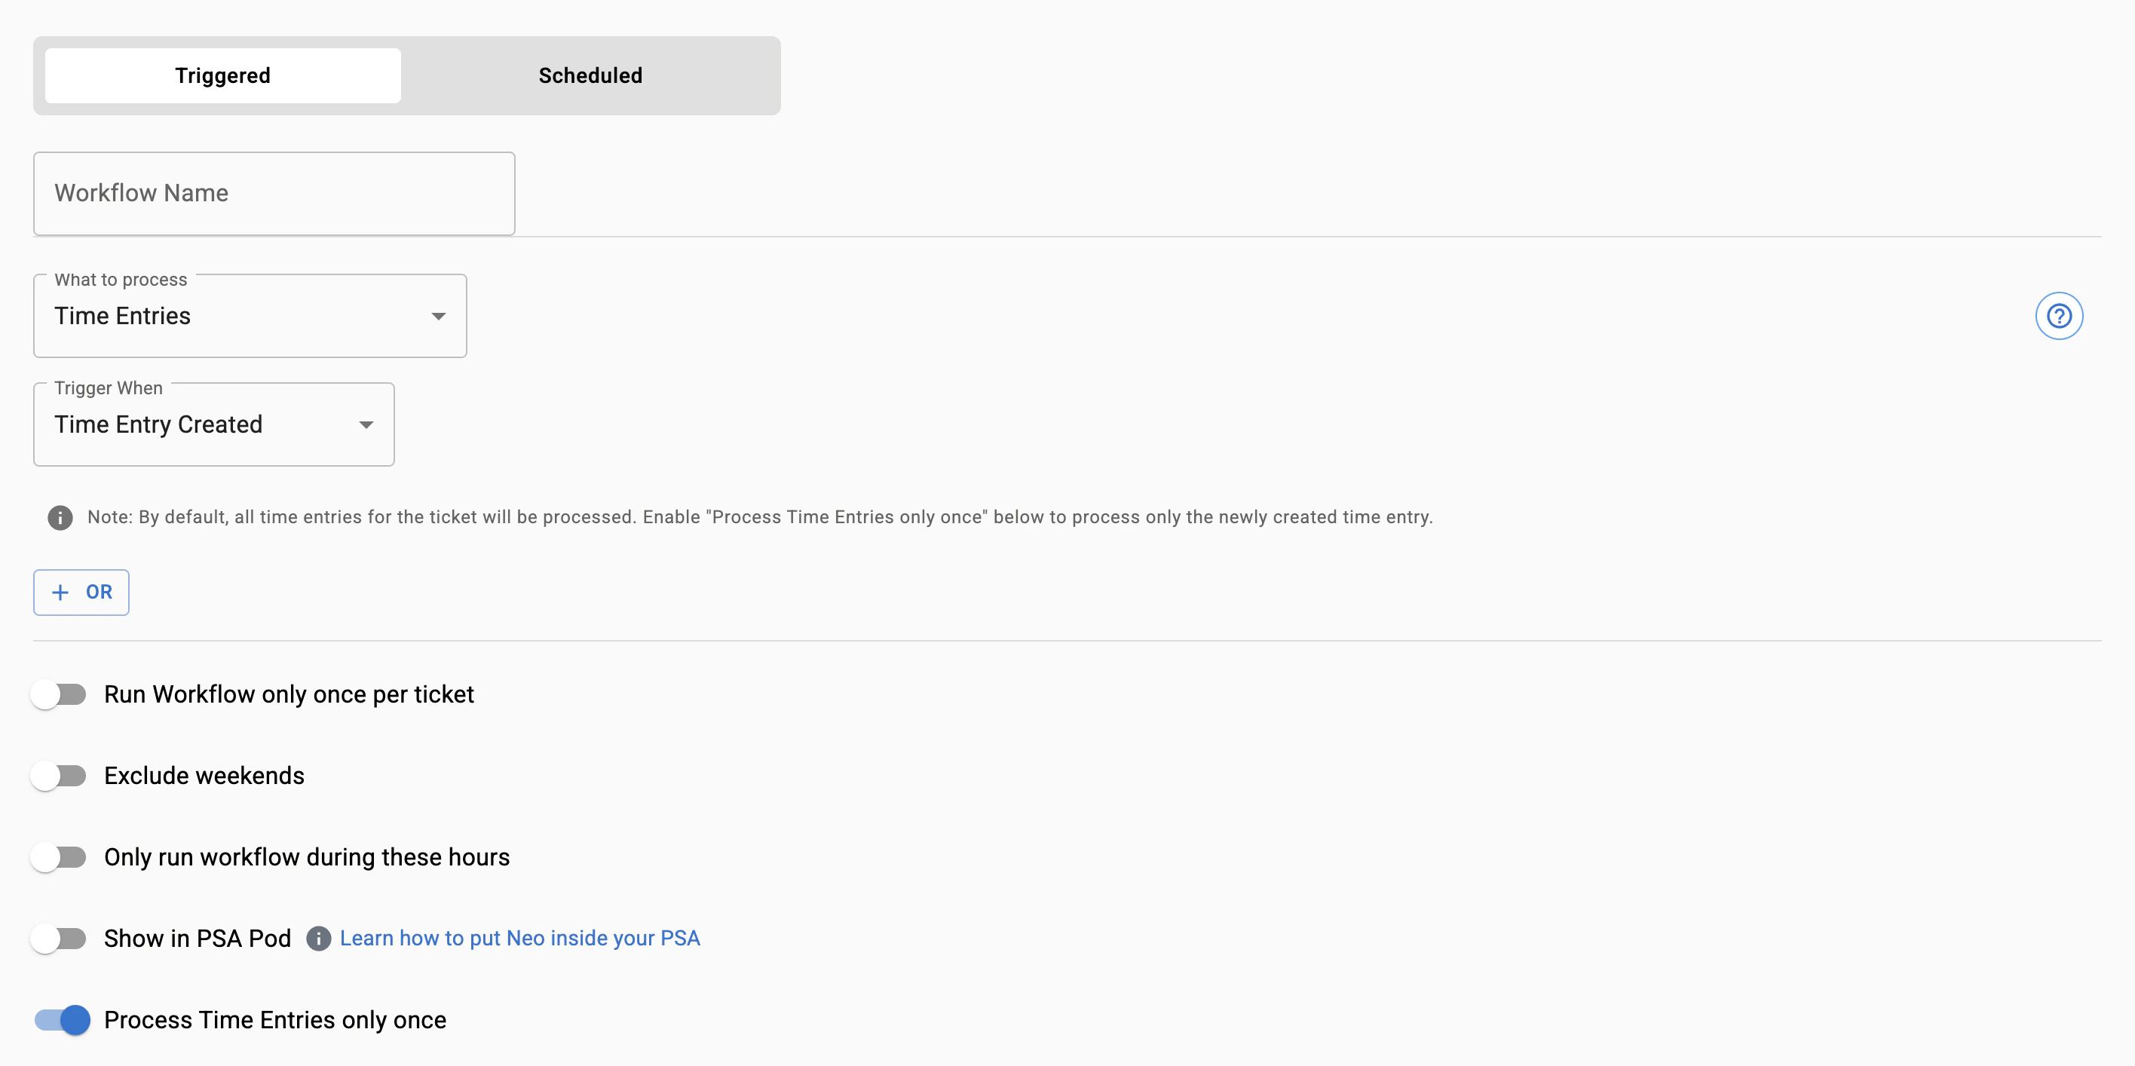The image size is (2135, 1066).
Task: Click the plus icon on OR button
Action: (x=60, y=592)
